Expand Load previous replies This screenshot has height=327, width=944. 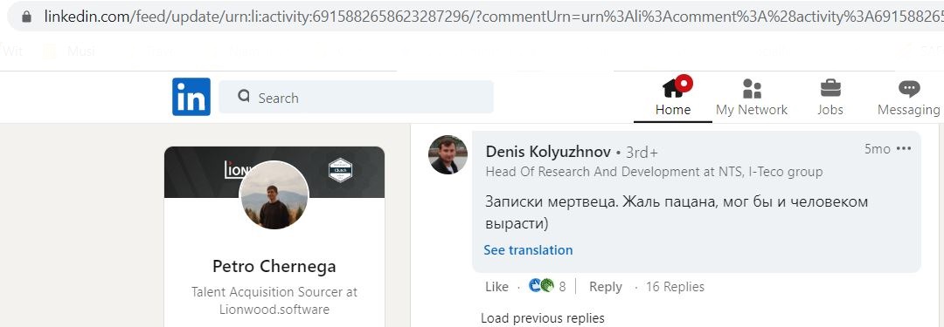click(542, 318)
